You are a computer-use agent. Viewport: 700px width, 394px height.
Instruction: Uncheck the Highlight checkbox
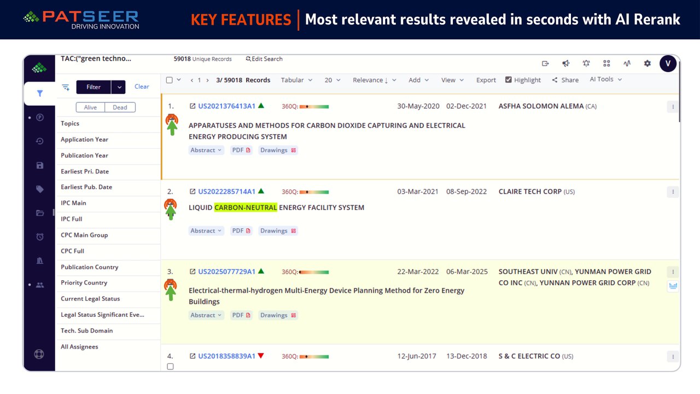(509, 80)
